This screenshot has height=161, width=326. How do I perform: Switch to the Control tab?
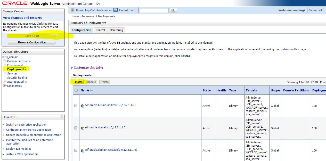100,30
